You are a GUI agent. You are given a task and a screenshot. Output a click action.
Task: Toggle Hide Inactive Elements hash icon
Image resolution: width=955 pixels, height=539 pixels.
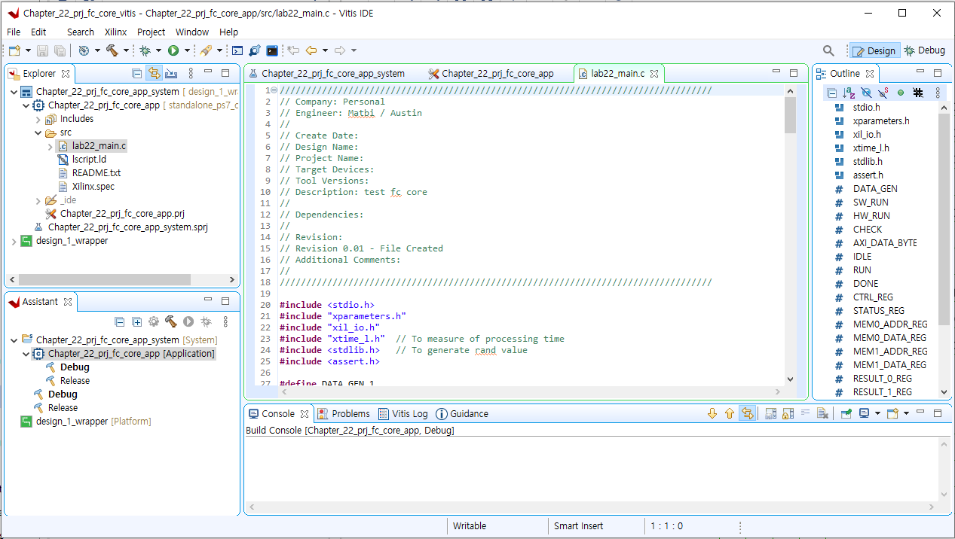click(918, 93)
